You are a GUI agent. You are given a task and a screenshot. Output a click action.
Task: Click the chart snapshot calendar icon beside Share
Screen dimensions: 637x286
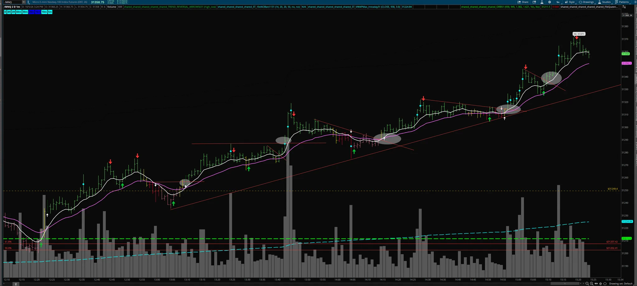(534, 2)
